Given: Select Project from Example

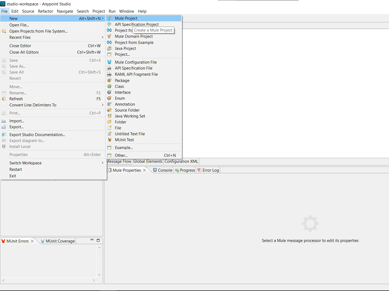Looking at the screenshot, I should tap(134, 43).
